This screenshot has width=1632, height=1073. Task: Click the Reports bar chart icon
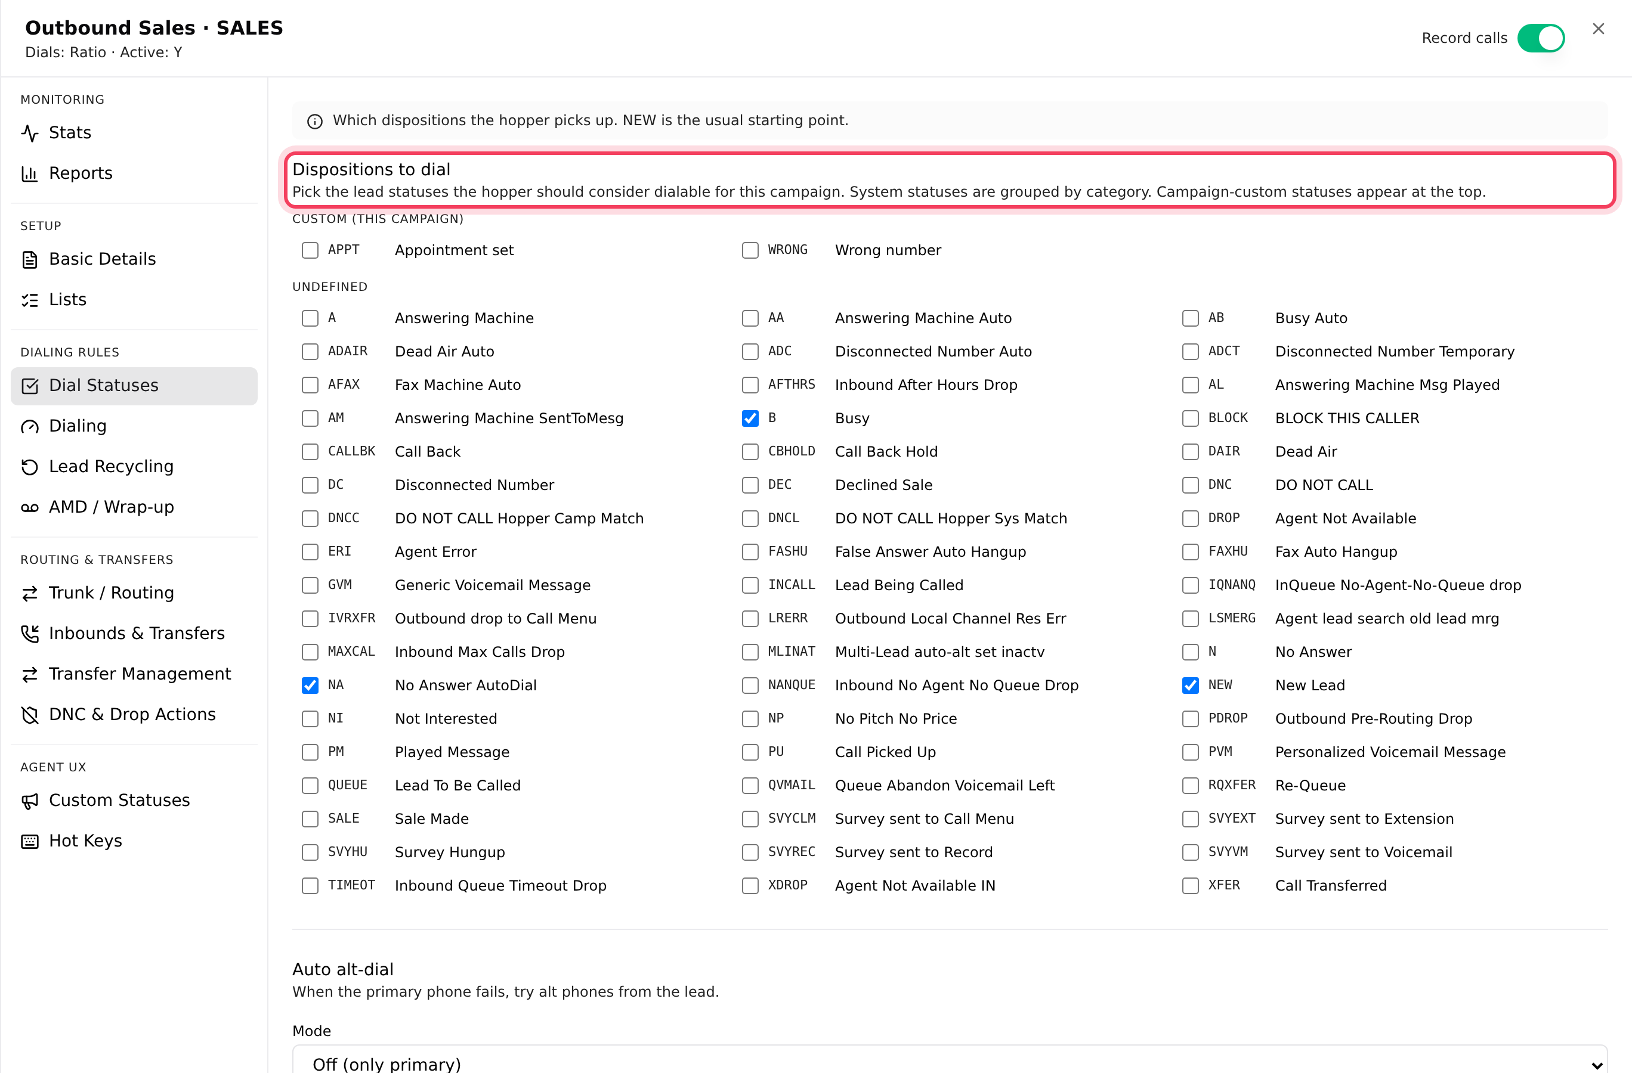[29, 173]
